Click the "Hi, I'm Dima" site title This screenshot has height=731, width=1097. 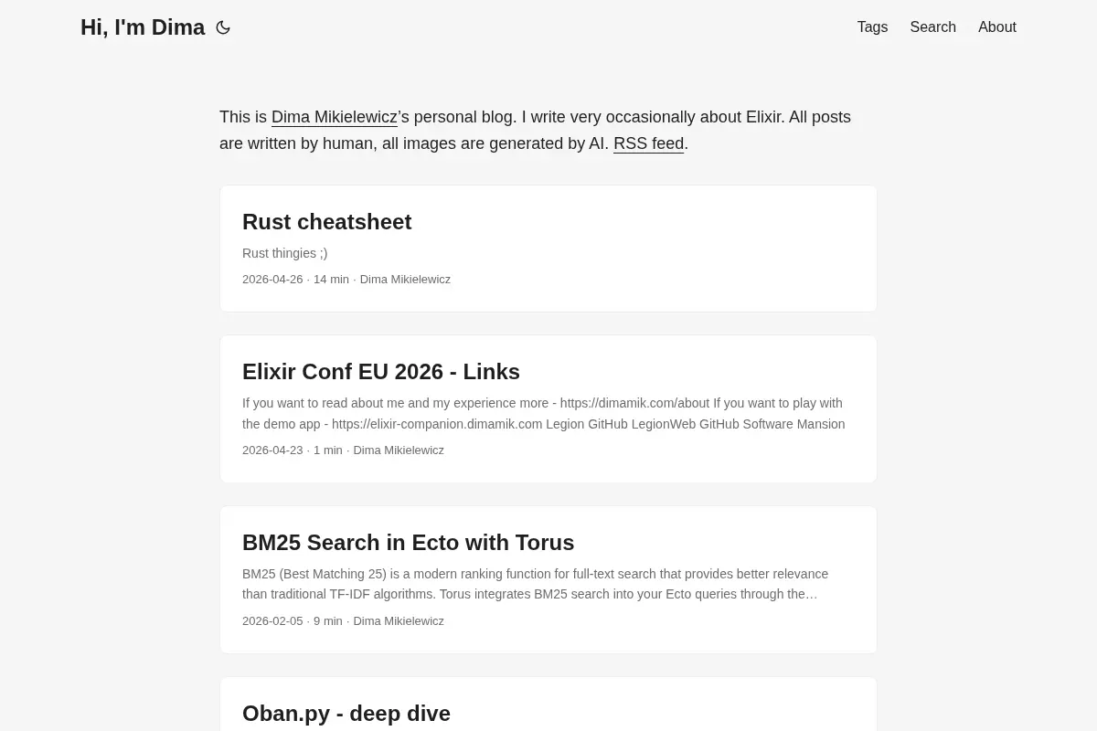[143, 27]
